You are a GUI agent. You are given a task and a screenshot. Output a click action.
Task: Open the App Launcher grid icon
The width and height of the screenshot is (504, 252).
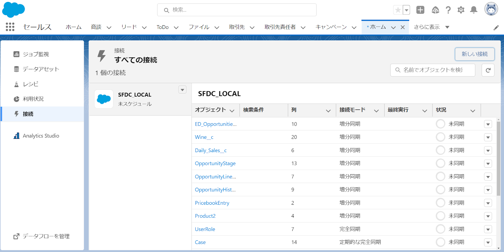10,27
